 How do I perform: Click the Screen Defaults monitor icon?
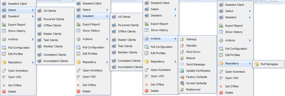click(182, 83)
